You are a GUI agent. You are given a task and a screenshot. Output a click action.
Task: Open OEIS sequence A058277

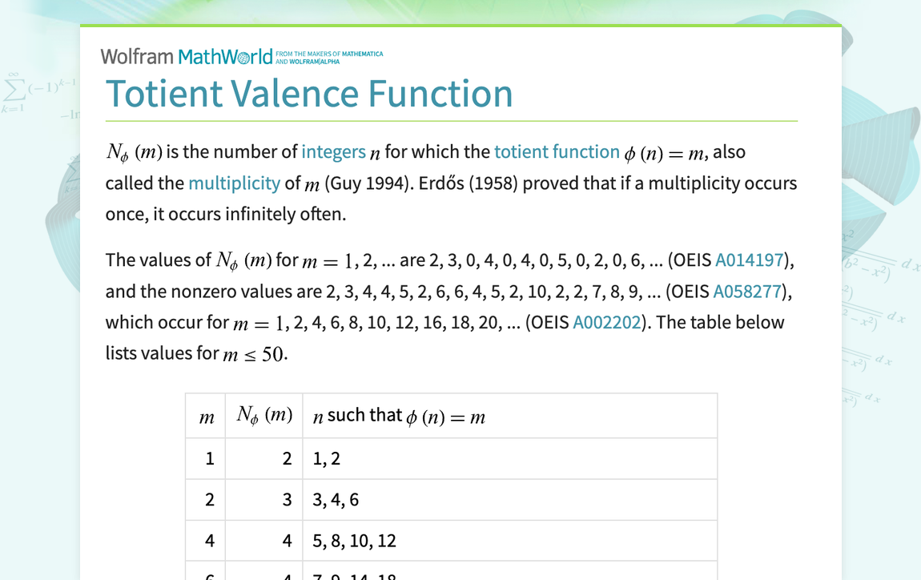click(746, 291)
